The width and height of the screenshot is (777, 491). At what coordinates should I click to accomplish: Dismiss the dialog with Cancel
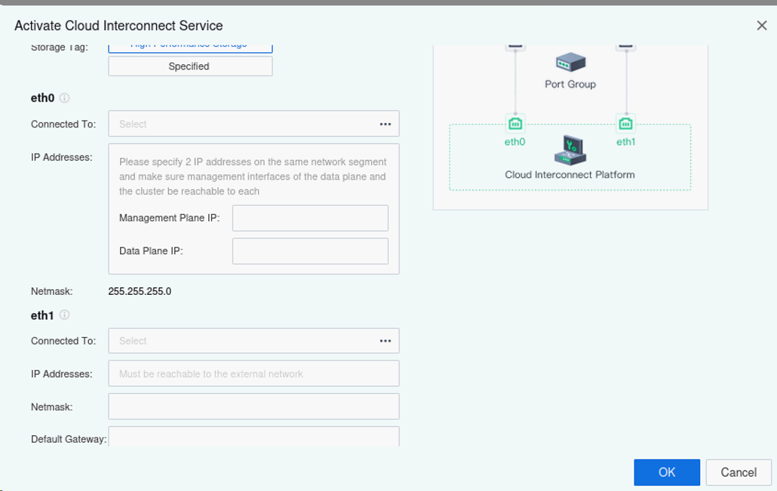click(x=739, y=472)
